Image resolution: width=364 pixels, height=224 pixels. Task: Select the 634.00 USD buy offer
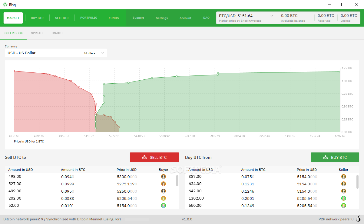(x=270, y=184)
